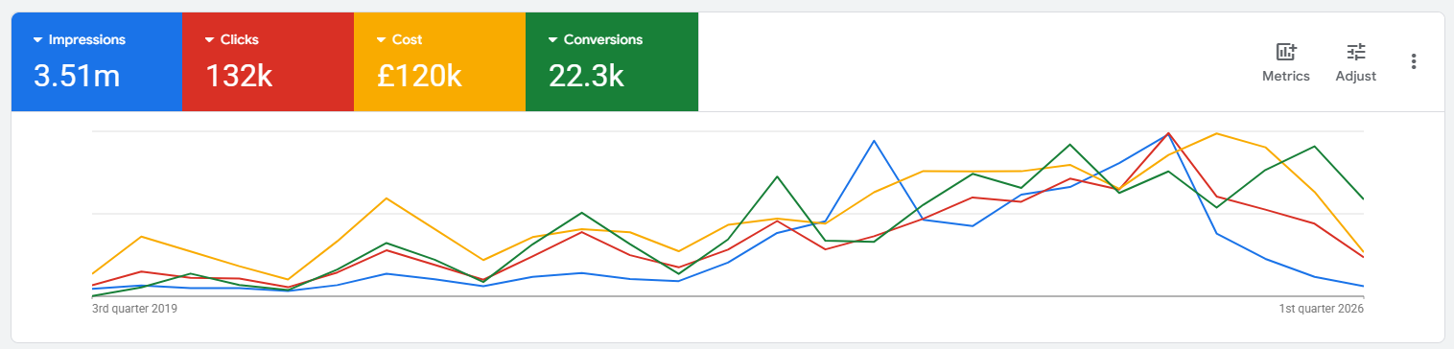
Task: Expand the Cost metric dropdown arrow
Action: click(382, 40)
